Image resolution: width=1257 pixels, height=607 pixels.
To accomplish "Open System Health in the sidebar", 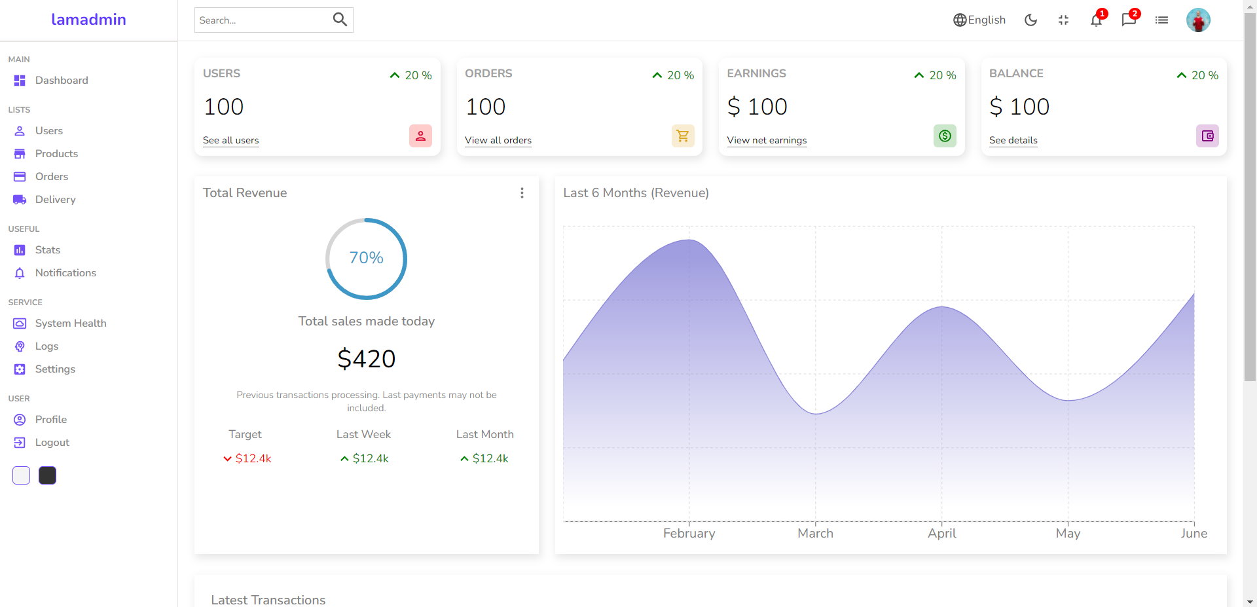I will pyautogui.click(x=70, y=323).
